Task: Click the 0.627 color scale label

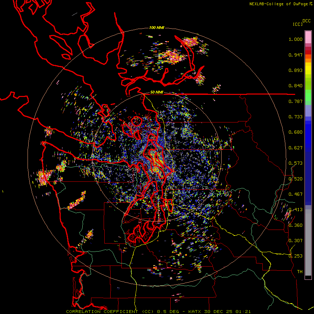Action: coord(296,148)
